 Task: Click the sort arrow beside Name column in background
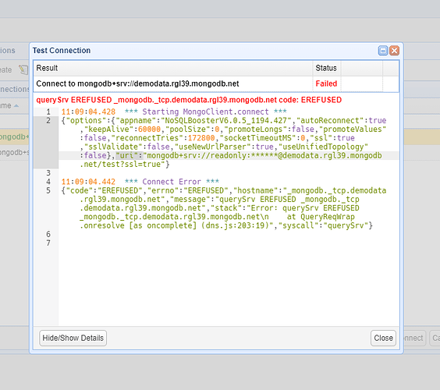(x=16, y=106)
